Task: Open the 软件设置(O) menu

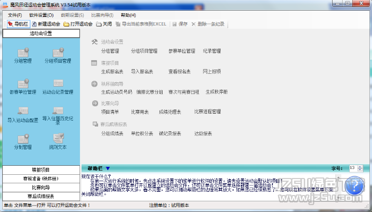Action: click(x=41, y=15)
